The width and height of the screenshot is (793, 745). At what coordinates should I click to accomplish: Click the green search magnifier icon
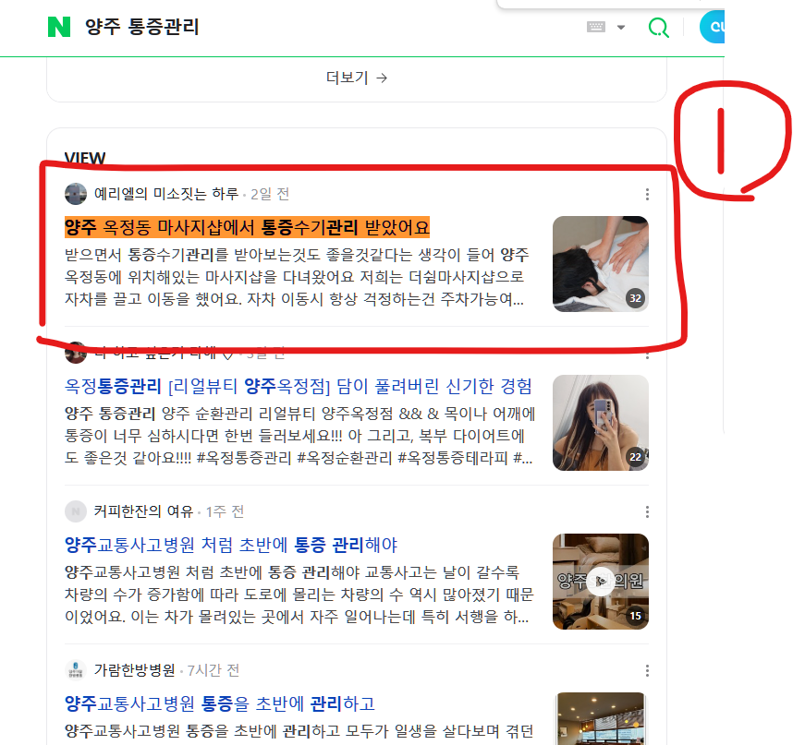click(x=658, y=28)
